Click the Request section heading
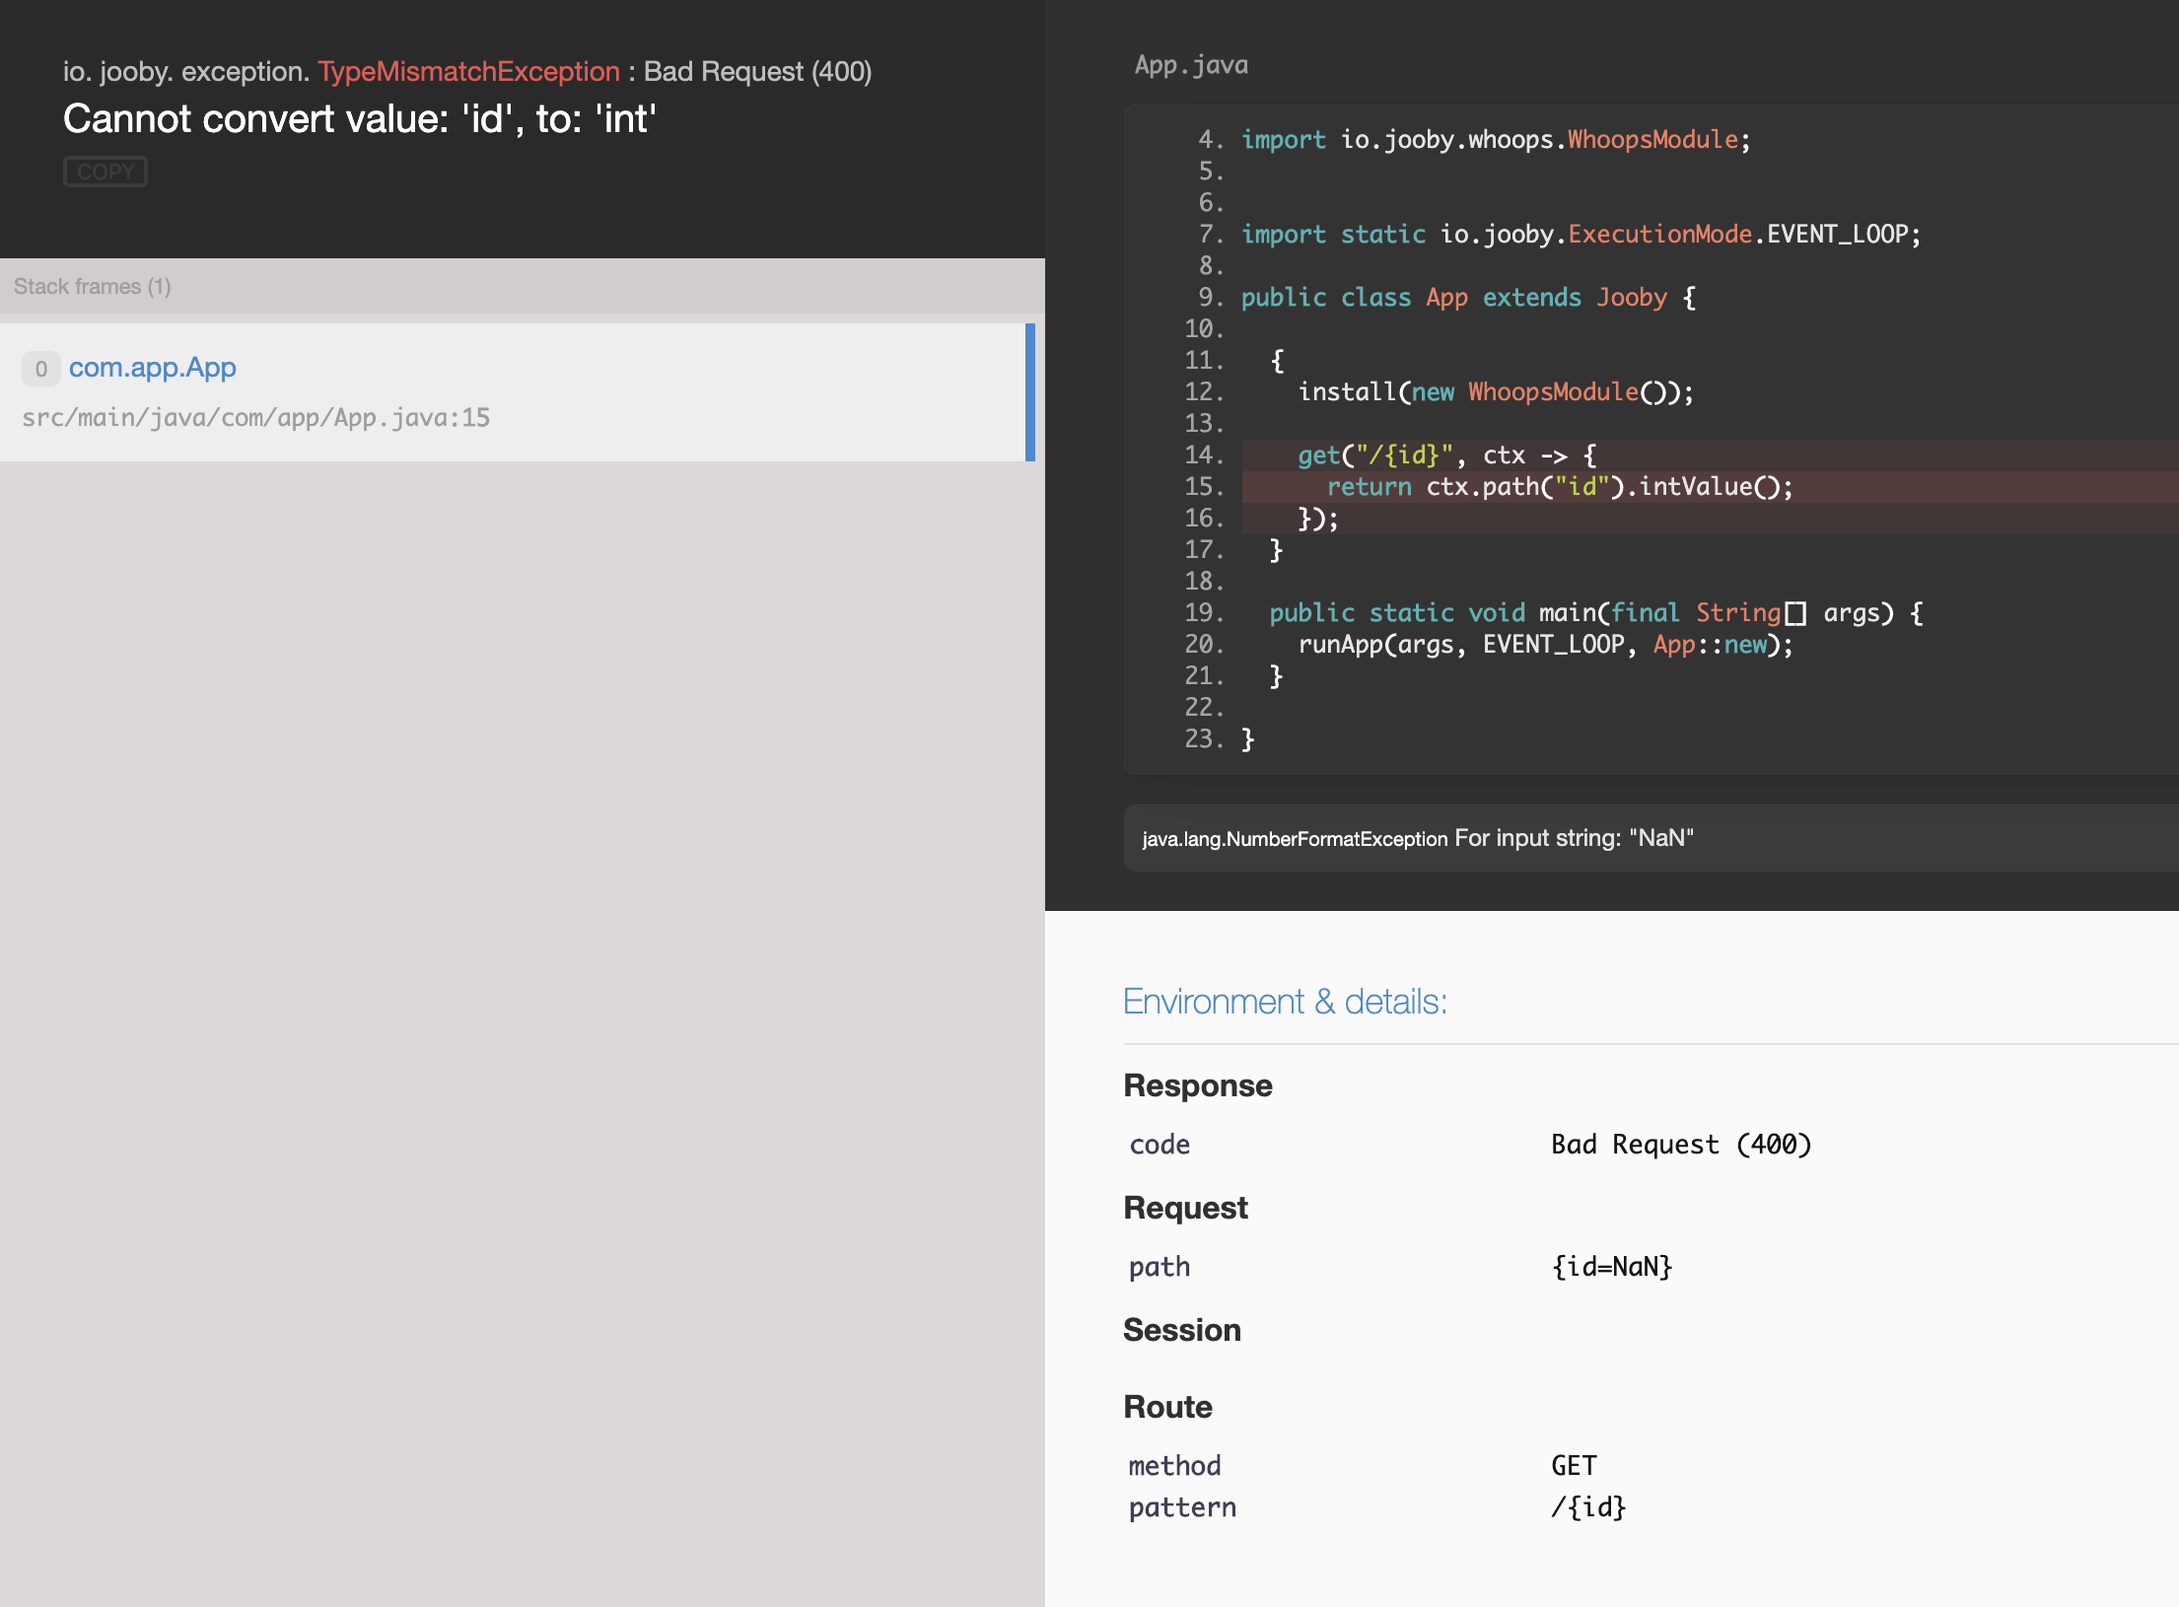This screenshot has width=2179, height=1607. coord(1185,1208)
